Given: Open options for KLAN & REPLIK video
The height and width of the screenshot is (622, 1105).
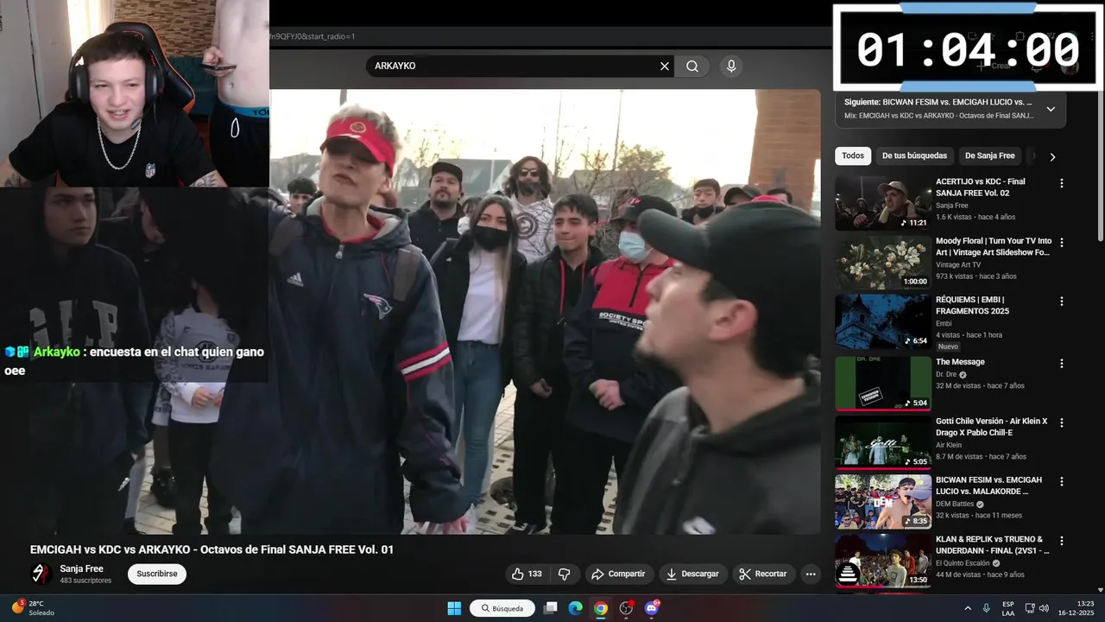Looking at the screenshot, I should (x=1062, y=541).
